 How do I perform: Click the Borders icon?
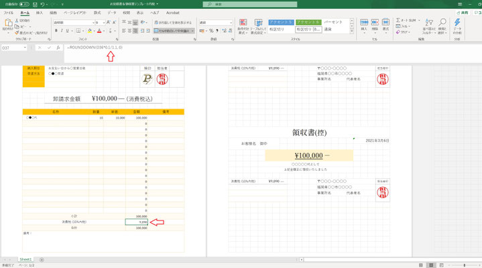point(78,31)
